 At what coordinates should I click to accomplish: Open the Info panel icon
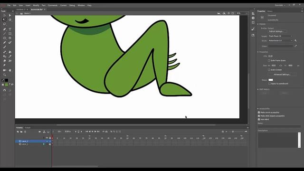click(x=253, y=18)
